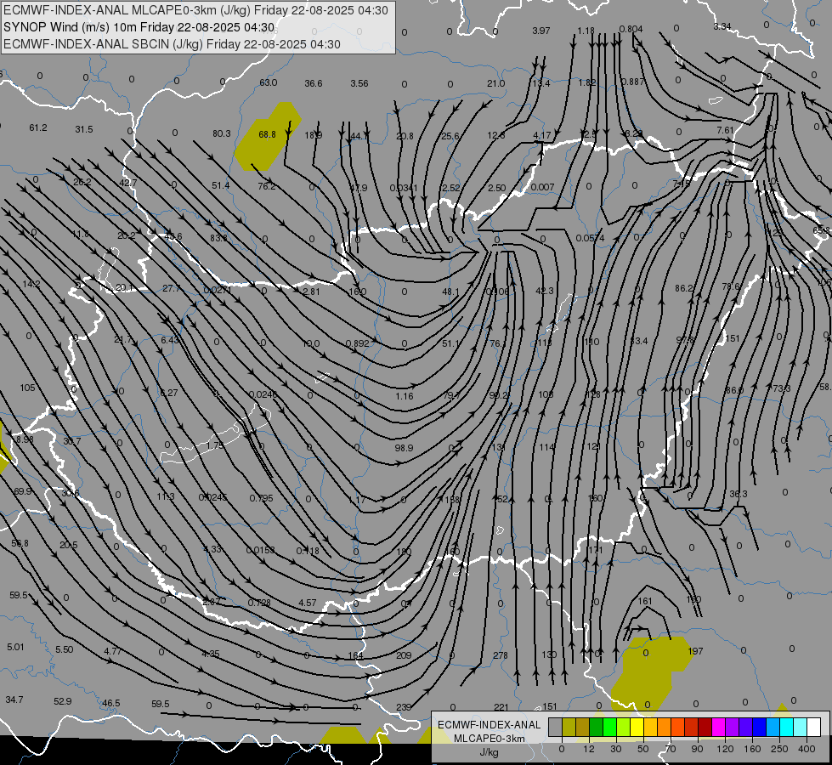
Task: Click the map value 98.9
Action: point(404,448)
